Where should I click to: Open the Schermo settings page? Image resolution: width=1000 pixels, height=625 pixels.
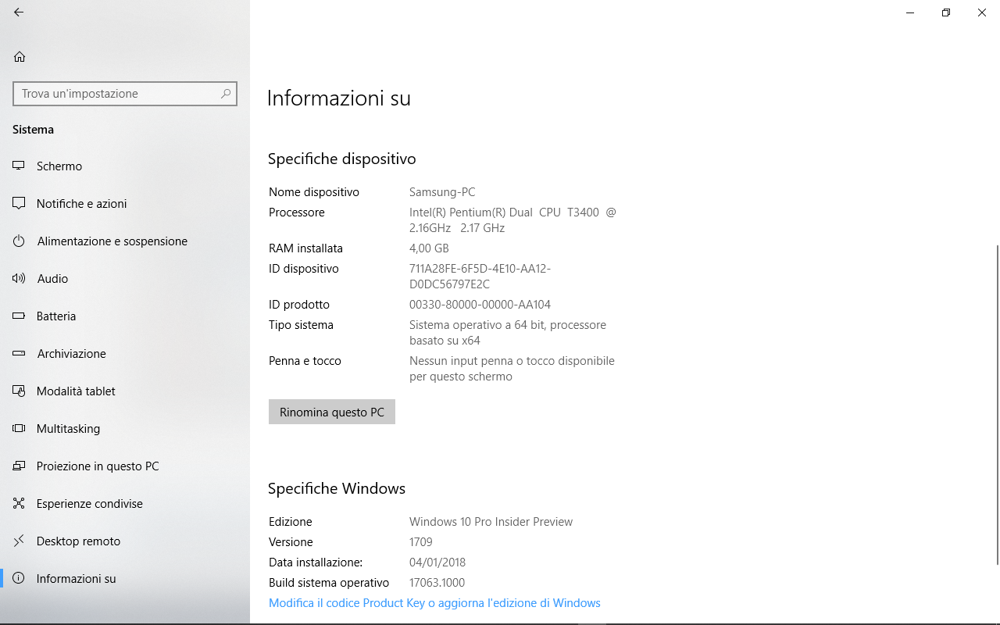[x=125, y=166]
